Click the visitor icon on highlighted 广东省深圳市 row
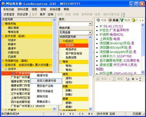This screenshot has height=117, width=146. [x=13, y=73]
